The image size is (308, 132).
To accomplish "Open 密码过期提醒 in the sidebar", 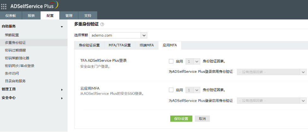I will pyautogui.click(x=15, y=50).
